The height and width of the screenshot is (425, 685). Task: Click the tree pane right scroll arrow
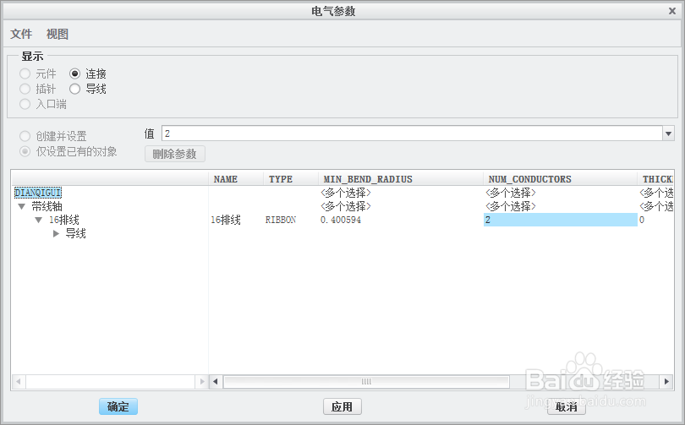(202, 382)
